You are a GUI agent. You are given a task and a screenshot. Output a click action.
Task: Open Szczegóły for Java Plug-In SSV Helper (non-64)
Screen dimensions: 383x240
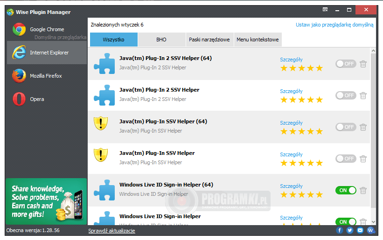[291, 155]
